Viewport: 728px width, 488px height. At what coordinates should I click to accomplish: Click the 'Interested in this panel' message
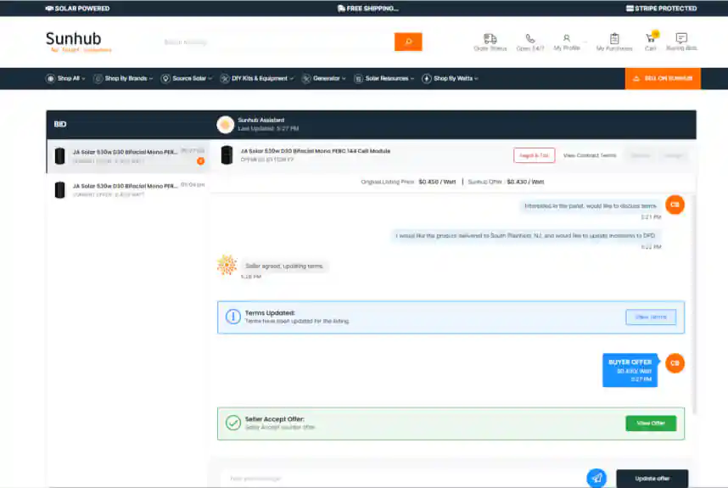point(590,205)
